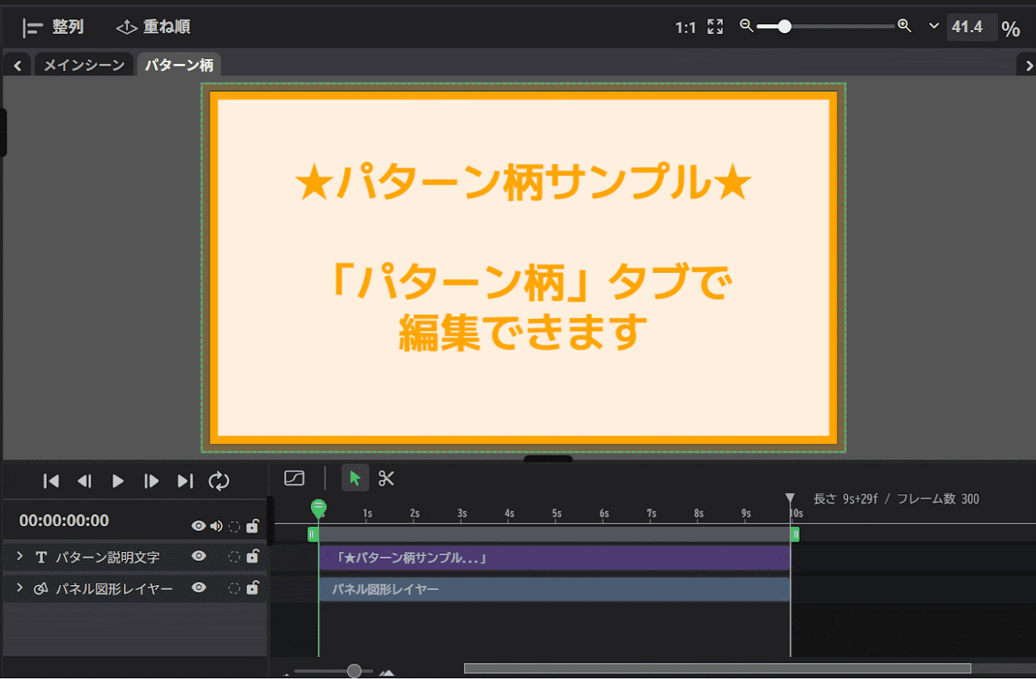The height and width of the screenshot is (679, 1036).
Task: Lock the パネル図形レイヤー layer
Action: pyautogui.click(x=253, y=588)
